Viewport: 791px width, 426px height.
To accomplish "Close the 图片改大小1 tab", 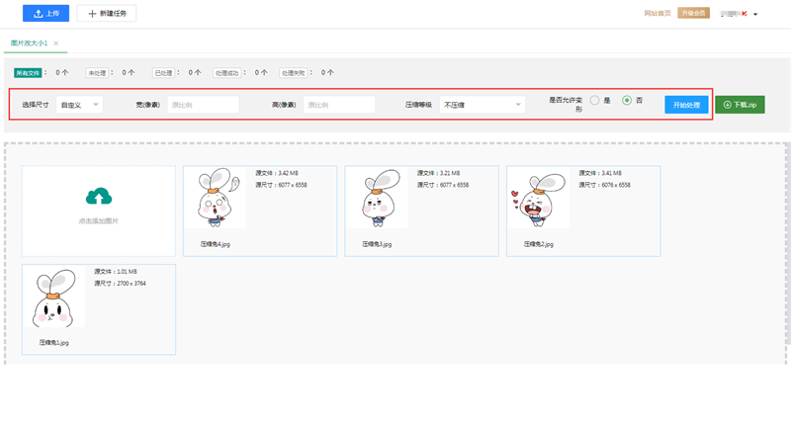I will (x=56, y=43).
